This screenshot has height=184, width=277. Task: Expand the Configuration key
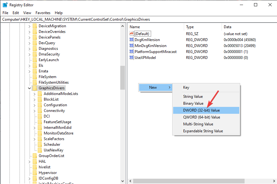35,105
